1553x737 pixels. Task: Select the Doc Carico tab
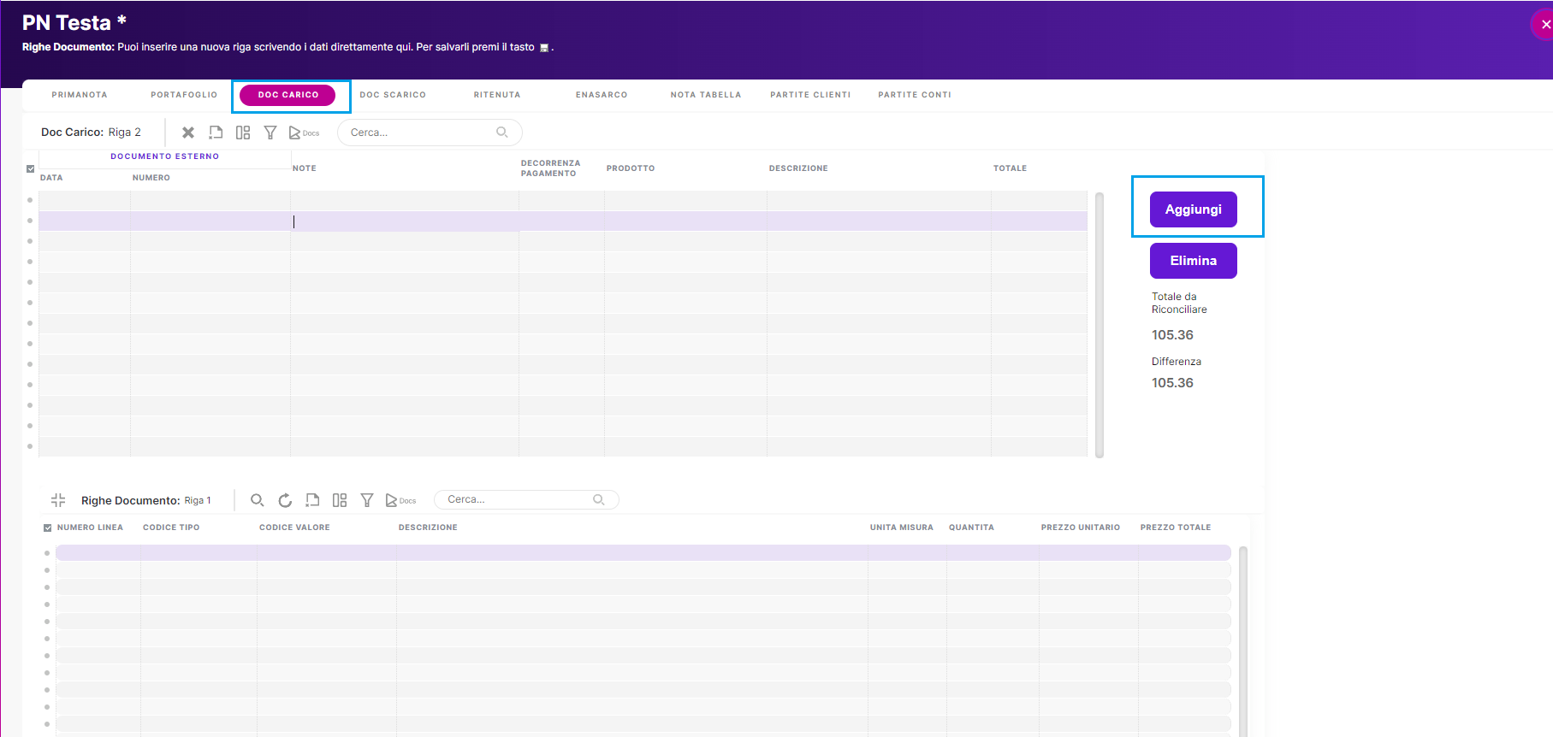pos(287,95)
